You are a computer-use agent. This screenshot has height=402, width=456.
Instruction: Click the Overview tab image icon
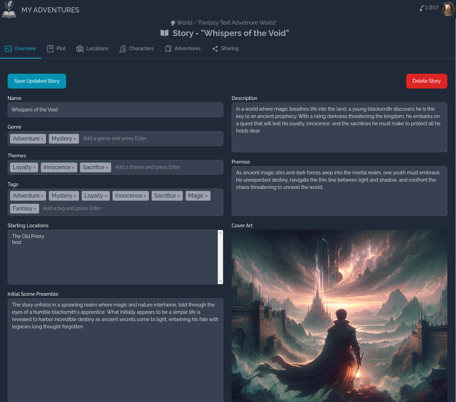click(8, 49)
